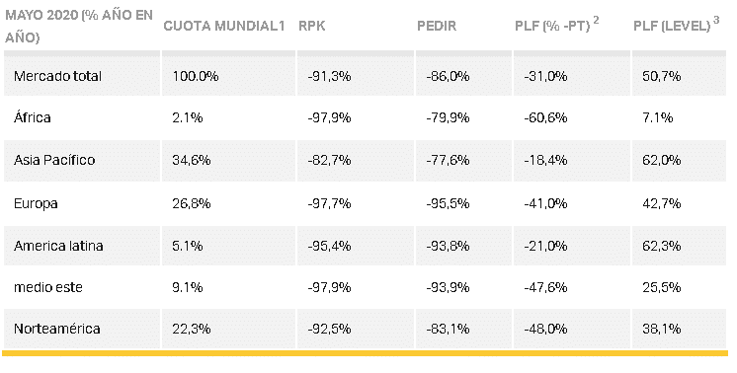The image size is (737, 373).
Task: Click the MAYO 2020 header cell
Action: [x=79, y=27]
